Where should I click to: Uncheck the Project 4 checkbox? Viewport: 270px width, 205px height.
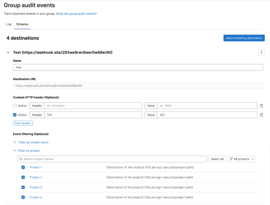(23, 197)
